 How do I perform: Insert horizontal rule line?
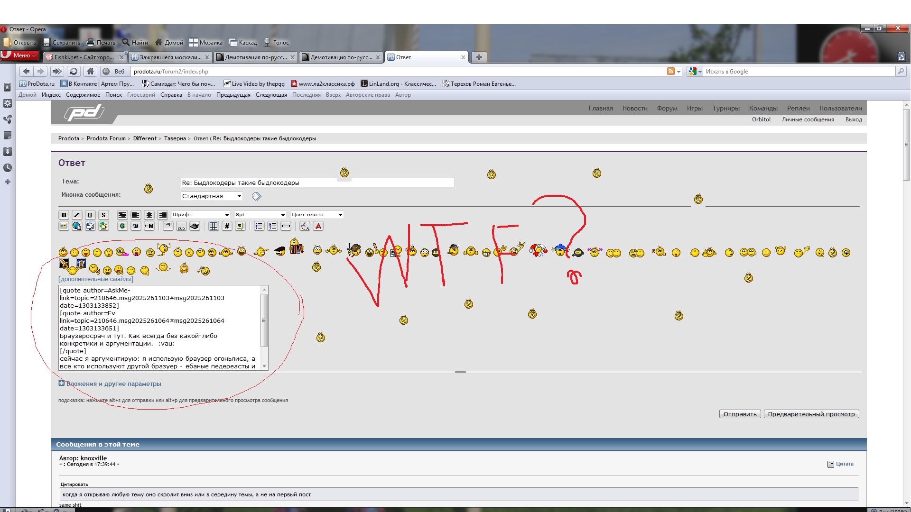click(286, 226)
